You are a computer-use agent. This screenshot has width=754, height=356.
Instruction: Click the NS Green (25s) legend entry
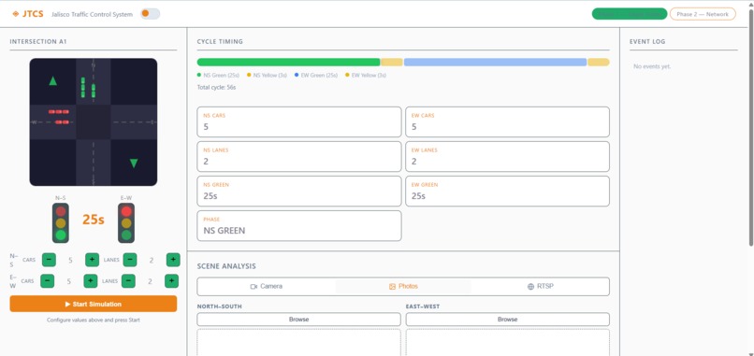[x=218, y=76]
